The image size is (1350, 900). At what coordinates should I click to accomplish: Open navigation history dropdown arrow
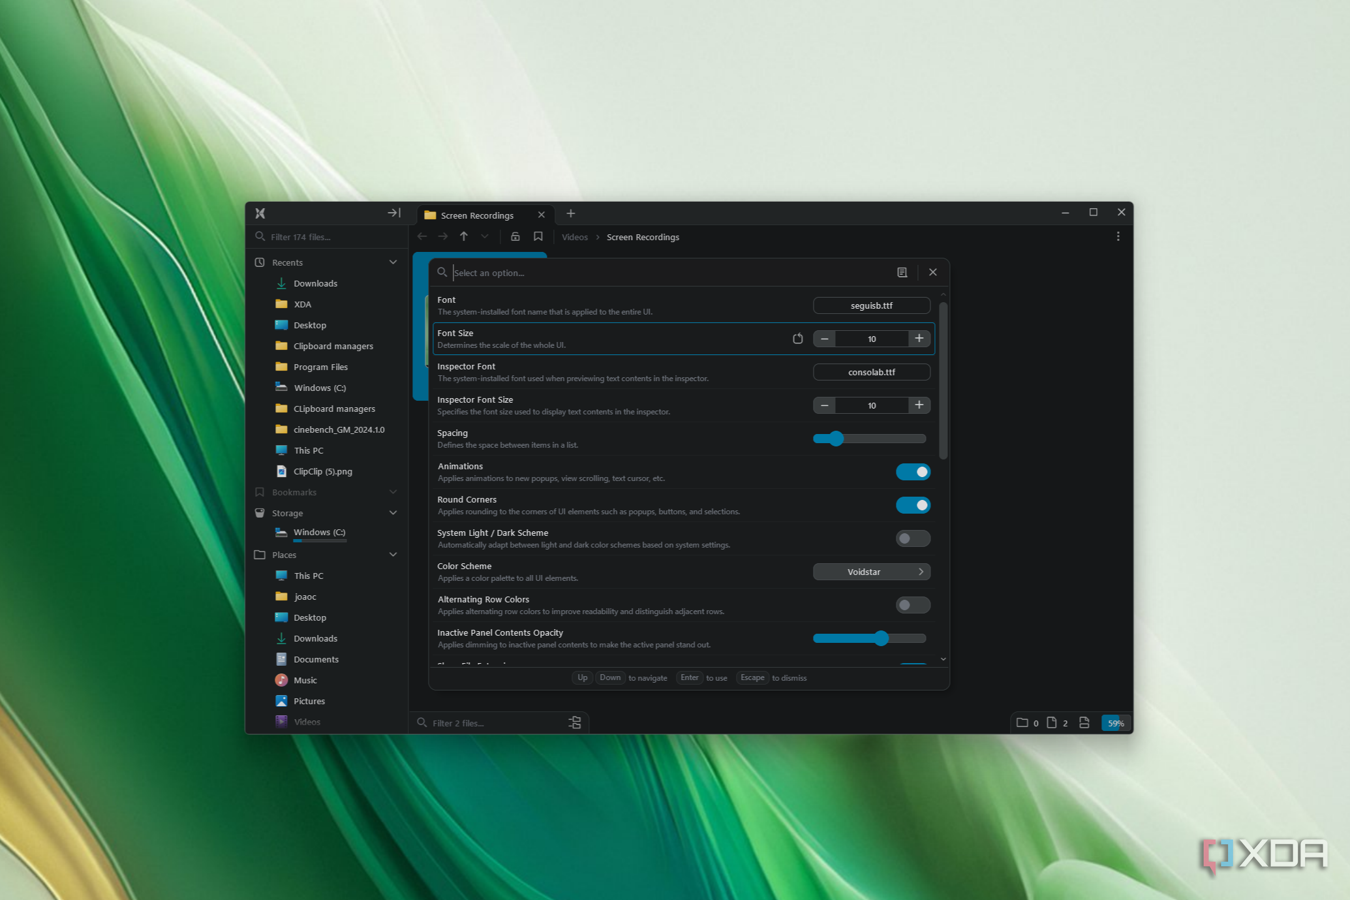485,236
